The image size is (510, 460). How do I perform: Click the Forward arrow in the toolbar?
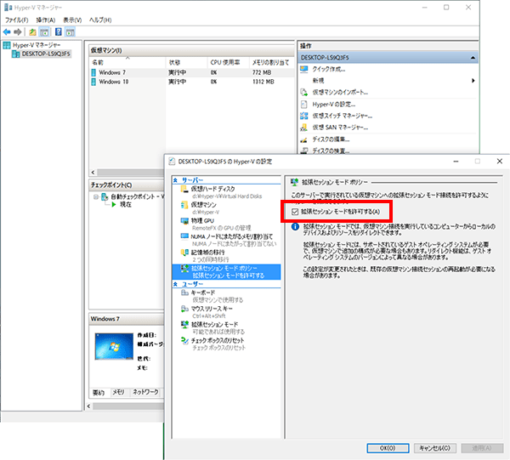[x=18, y=31]
